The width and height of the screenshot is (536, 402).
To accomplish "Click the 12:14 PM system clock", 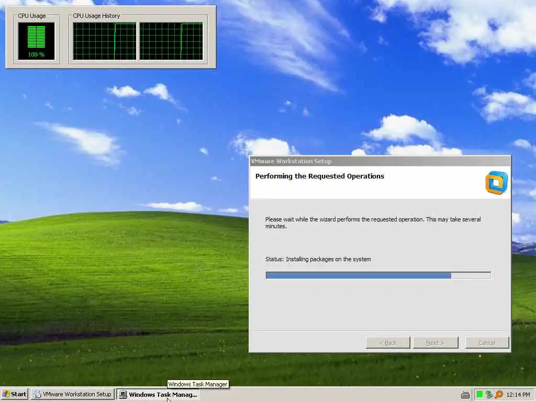I will (518, 395).
